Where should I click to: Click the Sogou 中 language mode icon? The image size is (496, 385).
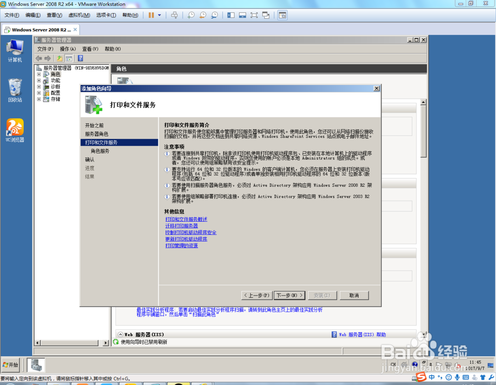click(432, 377)
